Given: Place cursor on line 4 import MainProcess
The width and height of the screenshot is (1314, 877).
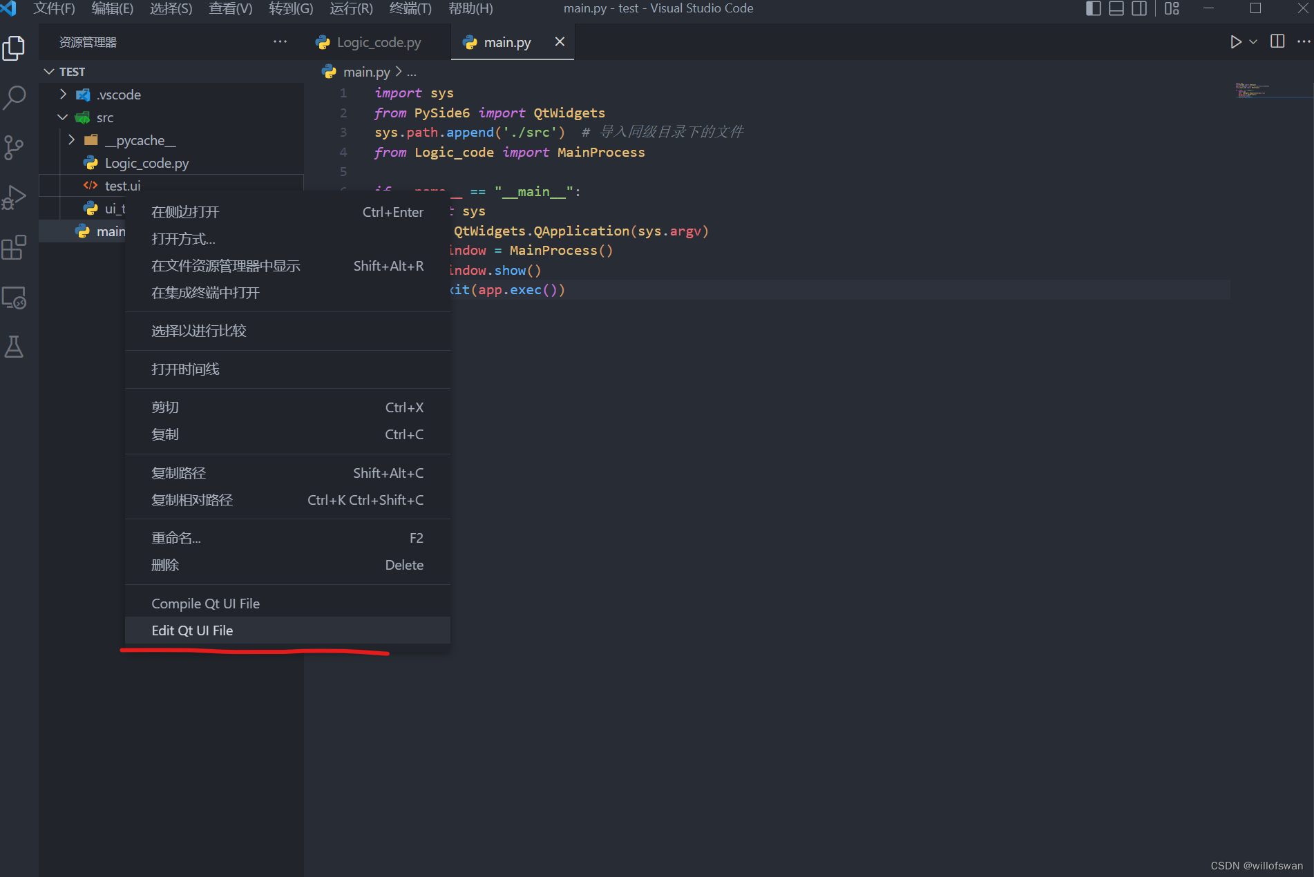Looking at the screenshot, I should click(x=573, y=152).
